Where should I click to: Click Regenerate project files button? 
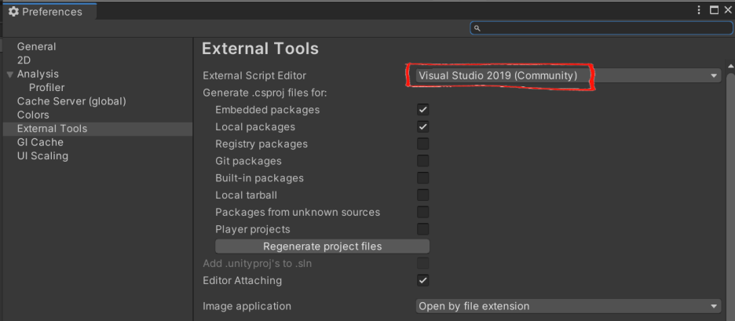coord(323,246)
